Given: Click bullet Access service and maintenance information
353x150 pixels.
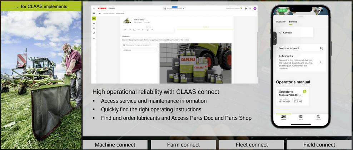Looking at the screenshot, I should pos(154,101).
